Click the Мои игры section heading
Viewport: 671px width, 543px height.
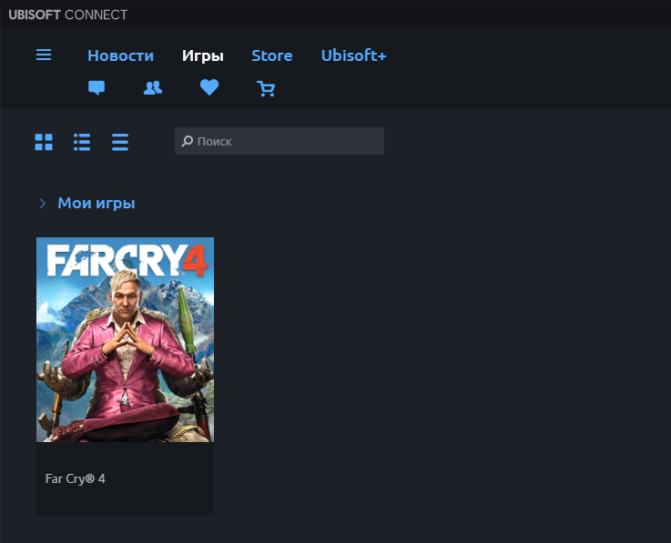click(97, 204)
